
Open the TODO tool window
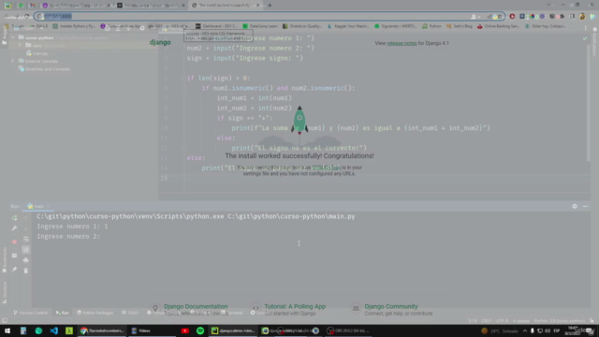[130, 313]
